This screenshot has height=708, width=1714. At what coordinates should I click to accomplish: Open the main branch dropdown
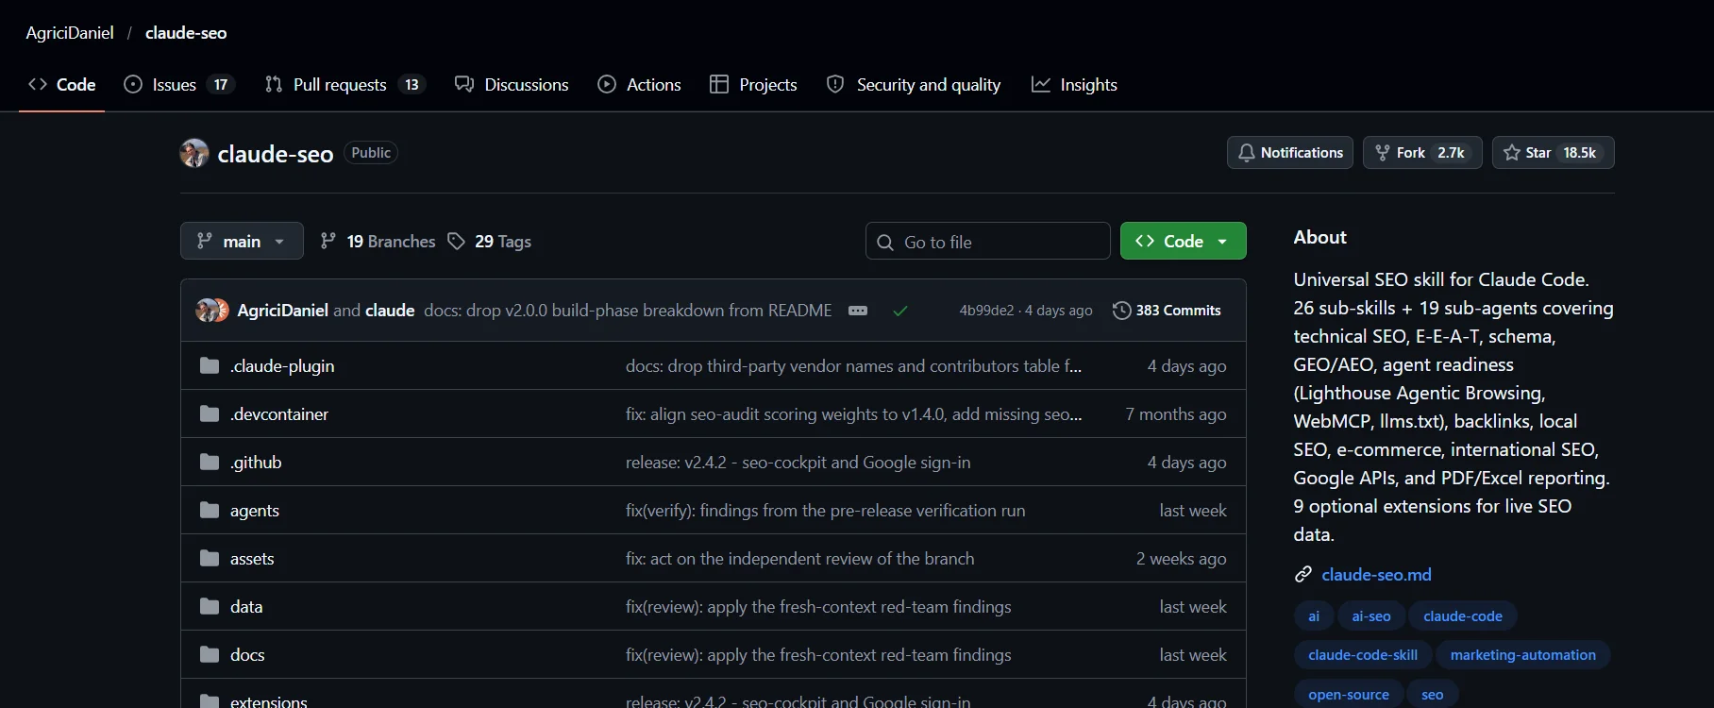coord(242,241)
